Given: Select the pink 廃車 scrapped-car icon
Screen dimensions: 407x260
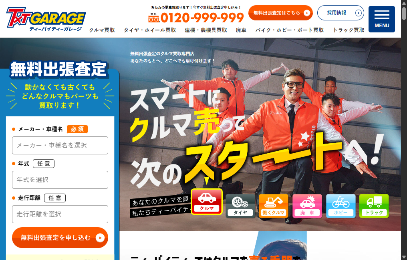Looking at the screenshot, I should (307, 206).
